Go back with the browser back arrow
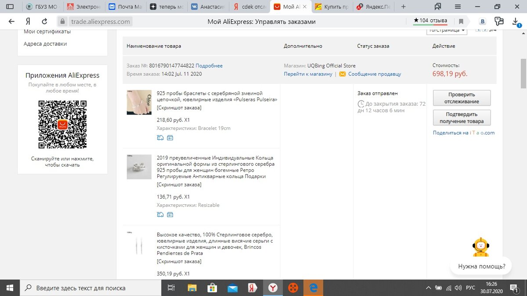Viewport: 527px width, 296px height. click(11, 21)
